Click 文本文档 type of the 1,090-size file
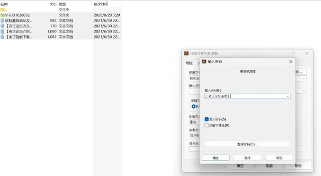 point(66,31)
